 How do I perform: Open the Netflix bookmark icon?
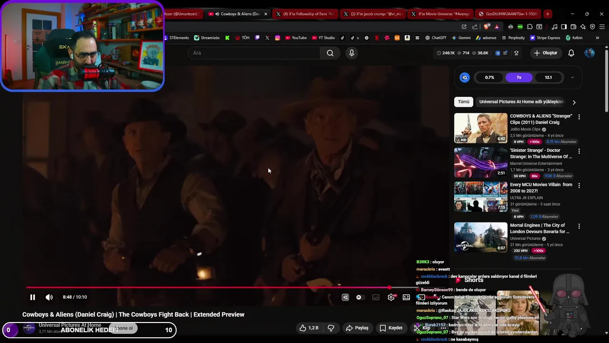coord(377,38)
